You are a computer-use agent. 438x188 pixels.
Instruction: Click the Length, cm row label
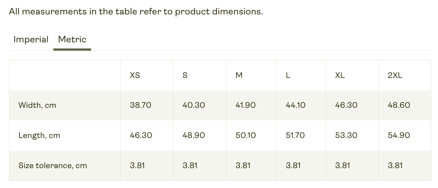39,135
